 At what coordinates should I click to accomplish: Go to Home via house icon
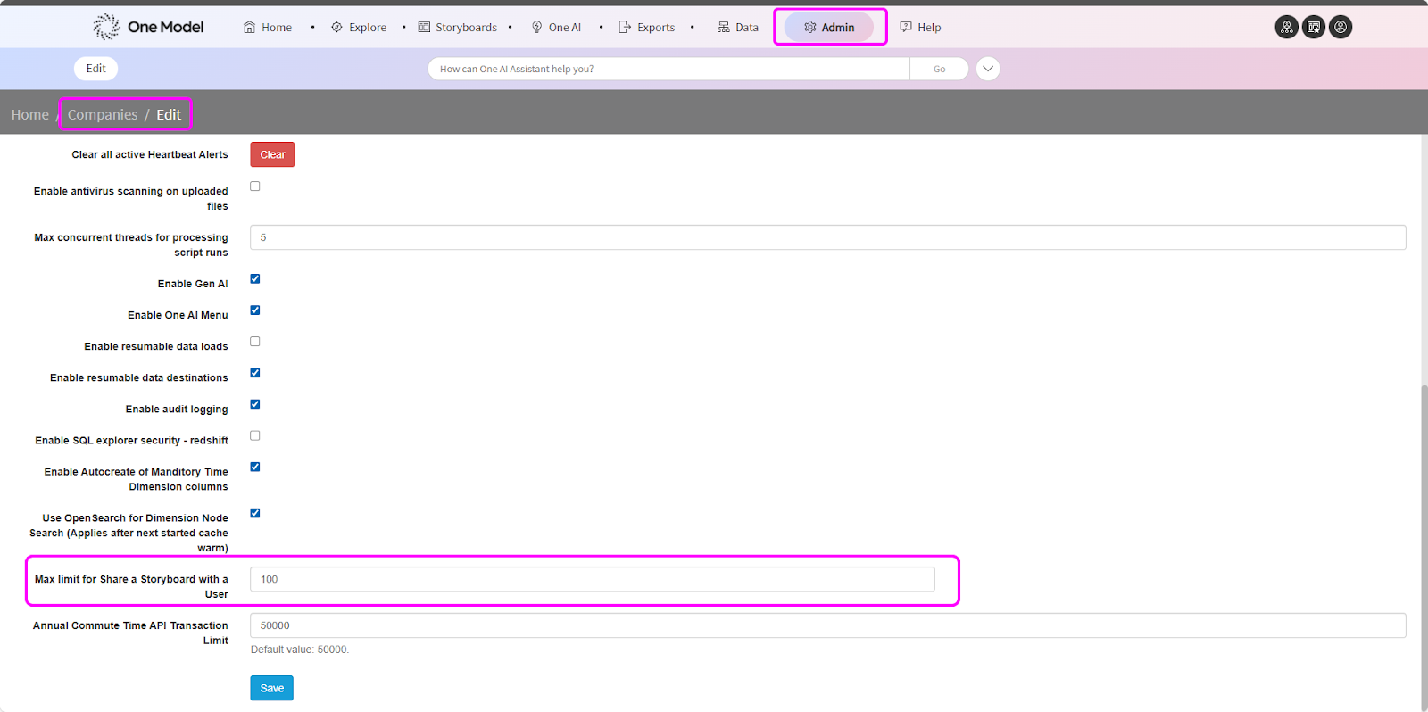pos(250,28)
